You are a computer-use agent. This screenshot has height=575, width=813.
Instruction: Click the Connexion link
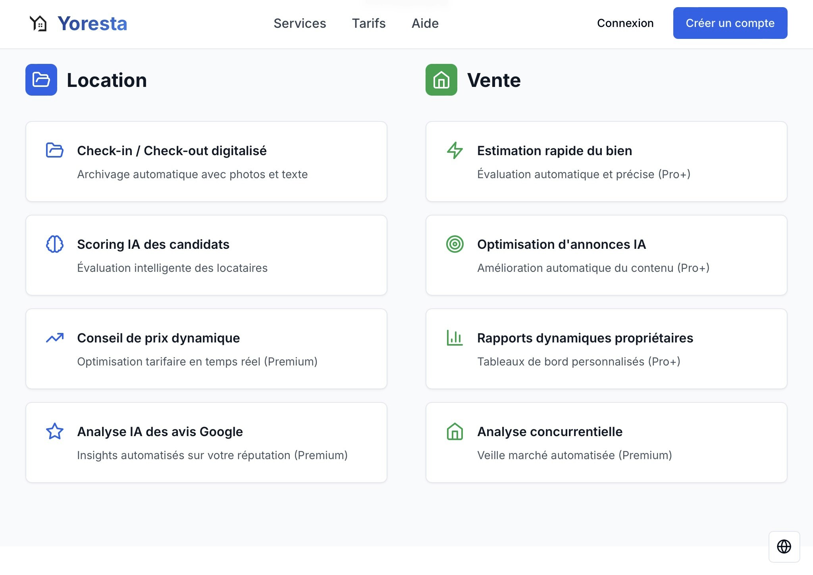625,23
